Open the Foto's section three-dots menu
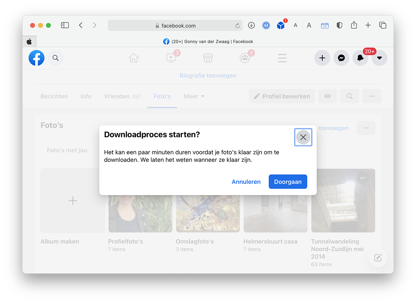Viewport: 416px width, 303px height. click(x=366, y=128)
